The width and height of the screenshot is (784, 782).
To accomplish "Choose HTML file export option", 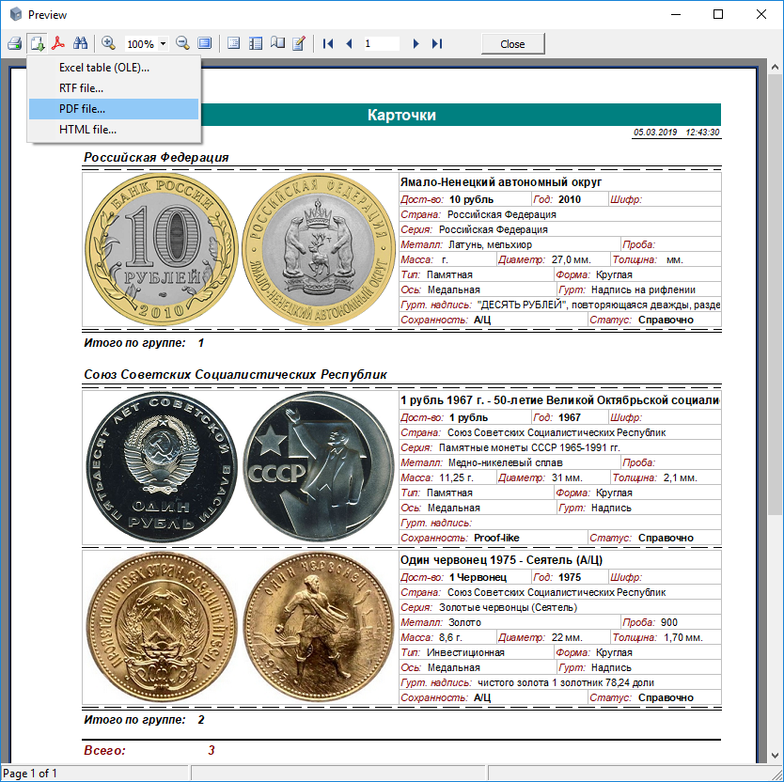I will (87, 130).
